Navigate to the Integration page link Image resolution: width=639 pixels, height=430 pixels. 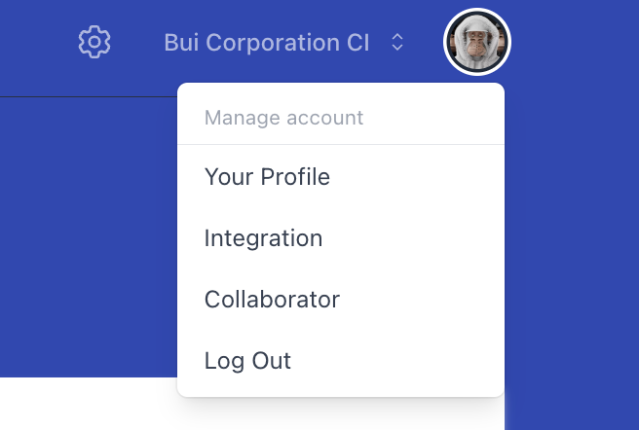point(263,238)
